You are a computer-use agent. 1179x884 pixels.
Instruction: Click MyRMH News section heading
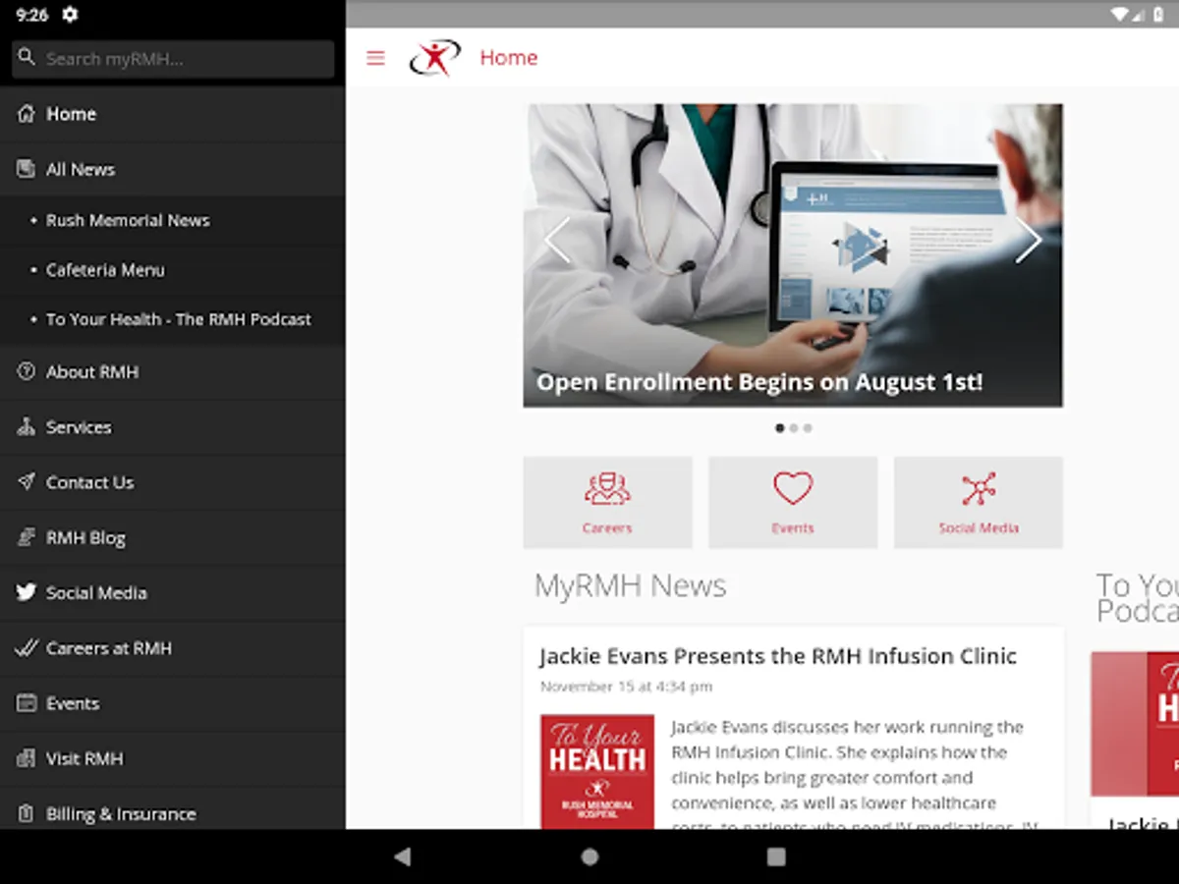coord(630,585)
